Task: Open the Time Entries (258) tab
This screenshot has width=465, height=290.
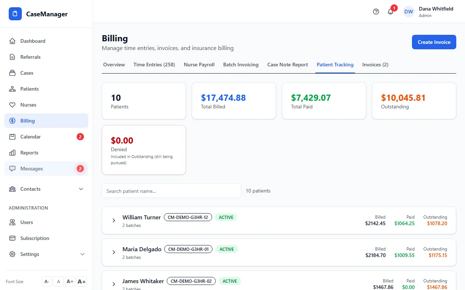Action: click(154, 65)
